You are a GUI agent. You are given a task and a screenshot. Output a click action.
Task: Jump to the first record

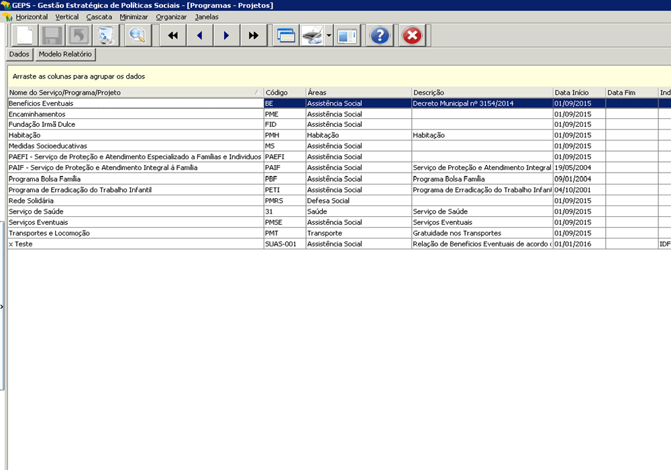pos(173,36)
